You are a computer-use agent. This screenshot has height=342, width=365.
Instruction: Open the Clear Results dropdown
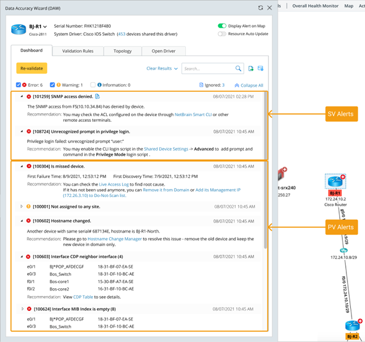(162, 69)
